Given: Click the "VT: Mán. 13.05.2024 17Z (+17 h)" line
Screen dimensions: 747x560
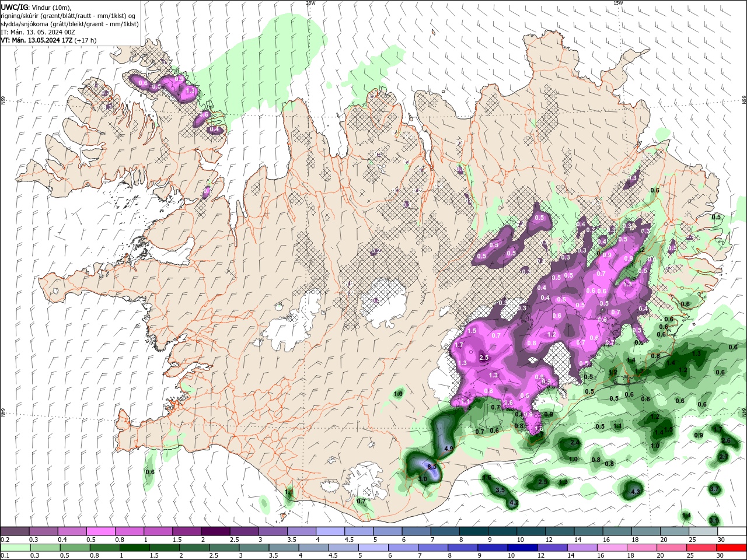Looking at the screenshot, I should point(48,40).
